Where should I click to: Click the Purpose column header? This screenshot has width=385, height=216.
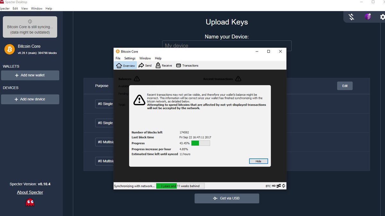102,86
